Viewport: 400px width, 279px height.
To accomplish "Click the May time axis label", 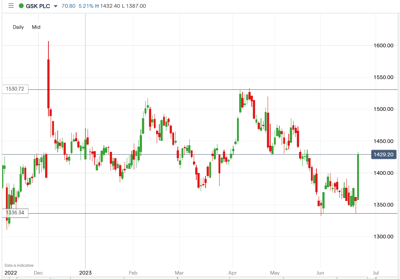I will tap(275, 273).
